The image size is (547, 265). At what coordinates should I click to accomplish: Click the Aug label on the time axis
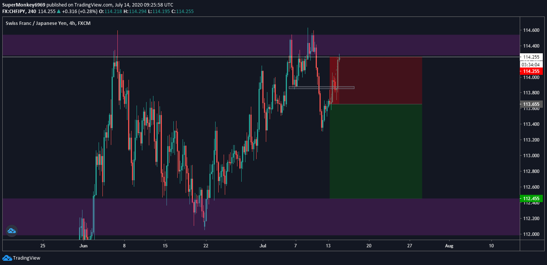(449, 245)
